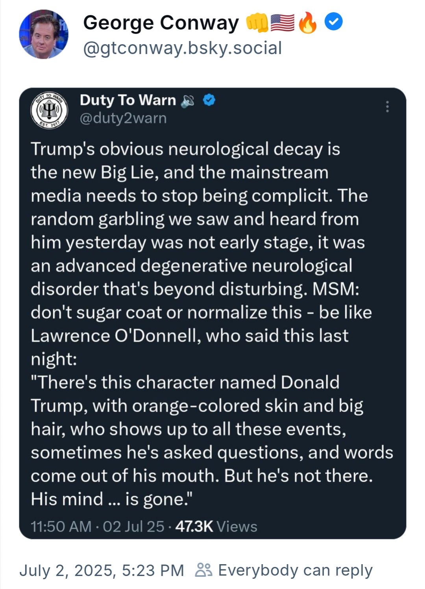Click the fist emoji in display name
Screen dimensions: 425x589
click(257, 23)
